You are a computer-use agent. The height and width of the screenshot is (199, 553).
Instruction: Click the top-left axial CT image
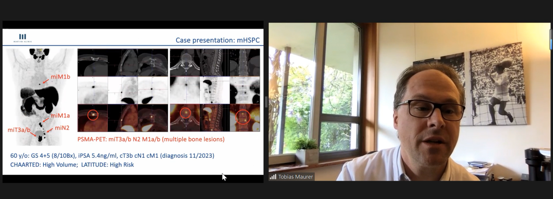coord(93,63)
